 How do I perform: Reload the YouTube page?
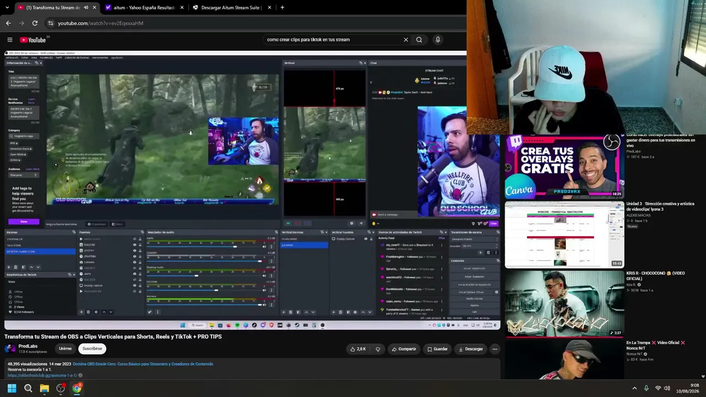(x=35, y=23)
